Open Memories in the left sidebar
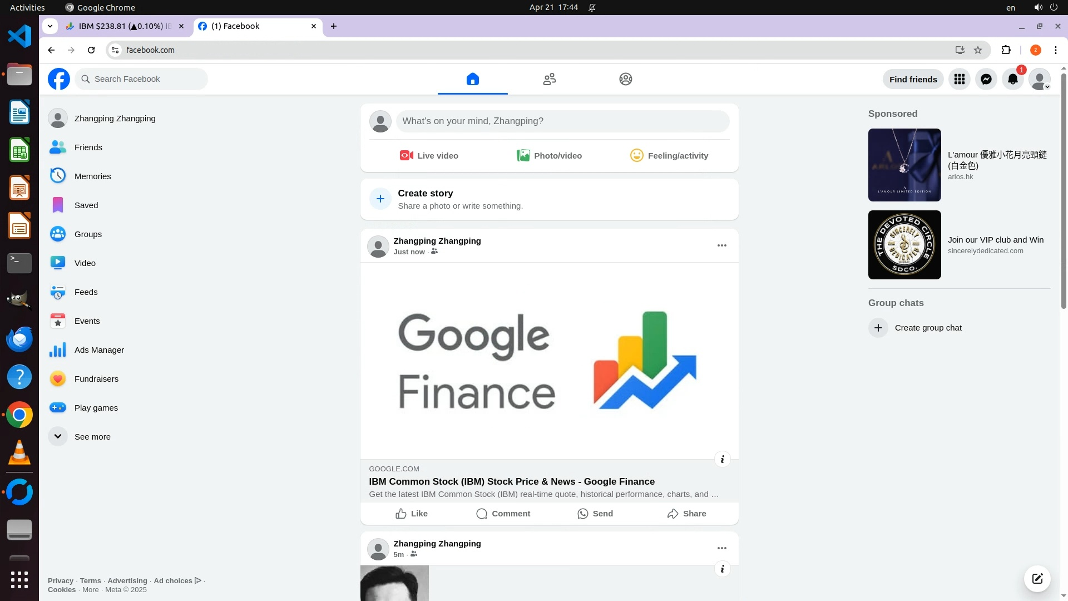The width and height of the screenshot is (1068, 601). (92, 176)
